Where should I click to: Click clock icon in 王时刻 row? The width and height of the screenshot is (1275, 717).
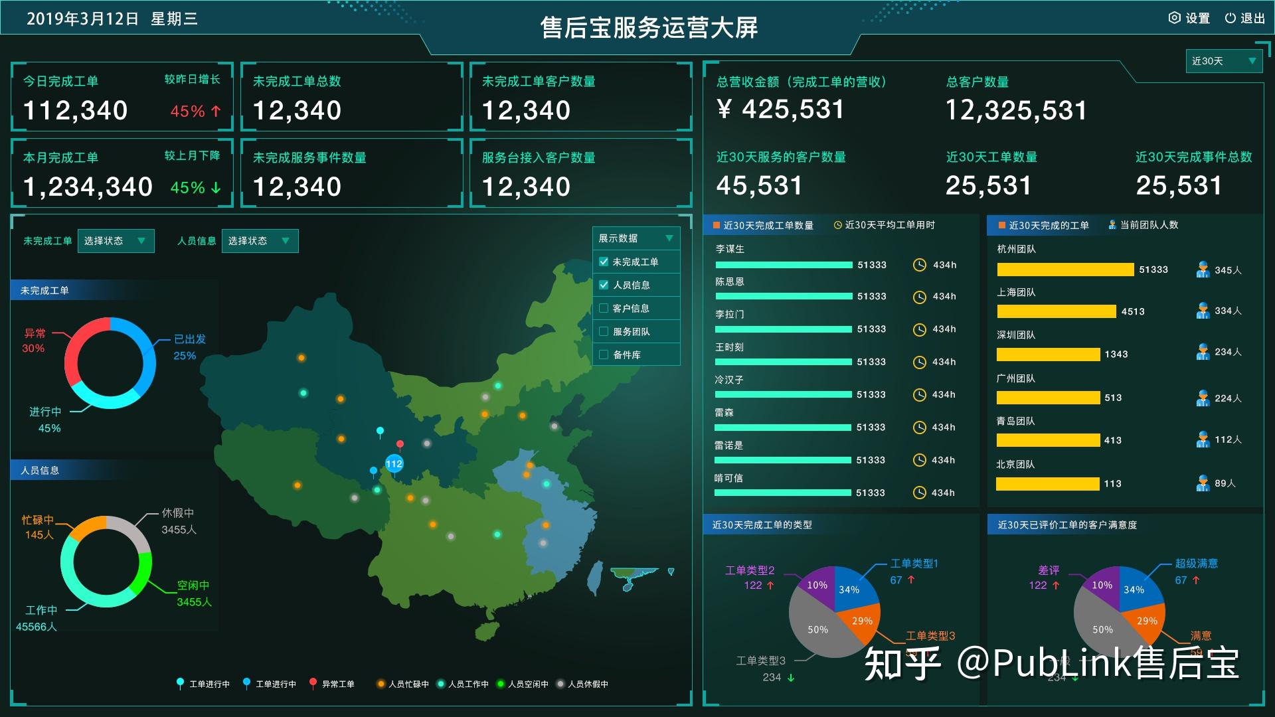click(x=920, y=362)
